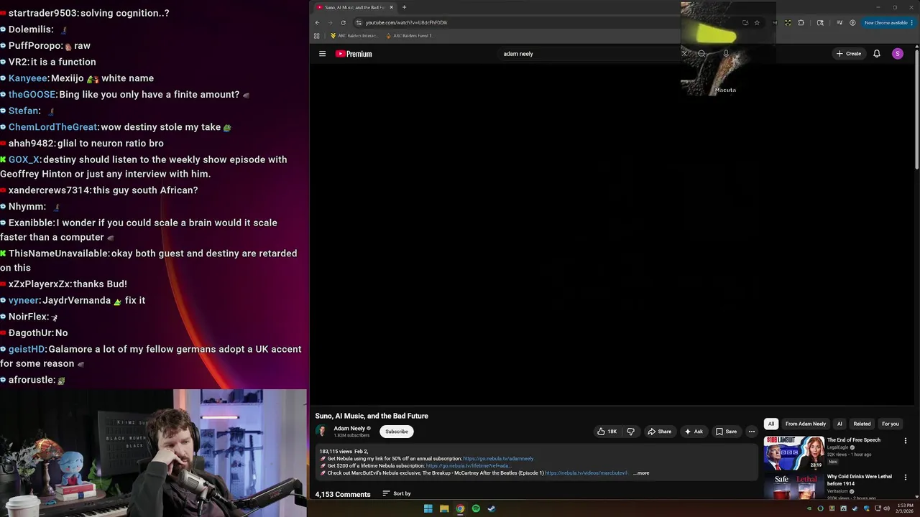920x517 pixels.
Task: Click The End of Free Speech title
Action: pyautogui.click(x=853, y=440)
